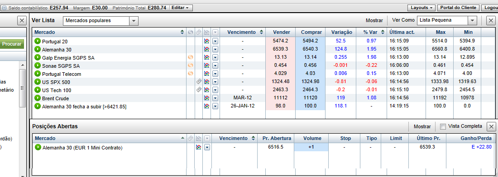Viewport: 498px width, 177px height.
Task: Open Layouts dropdown menu
Action: pyautogui.click(x=421, y=8)
